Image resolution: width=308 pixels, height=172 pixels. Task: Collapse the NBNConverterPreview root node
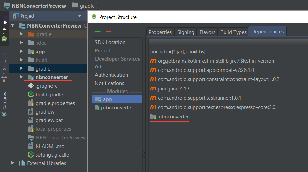point(13,25)
